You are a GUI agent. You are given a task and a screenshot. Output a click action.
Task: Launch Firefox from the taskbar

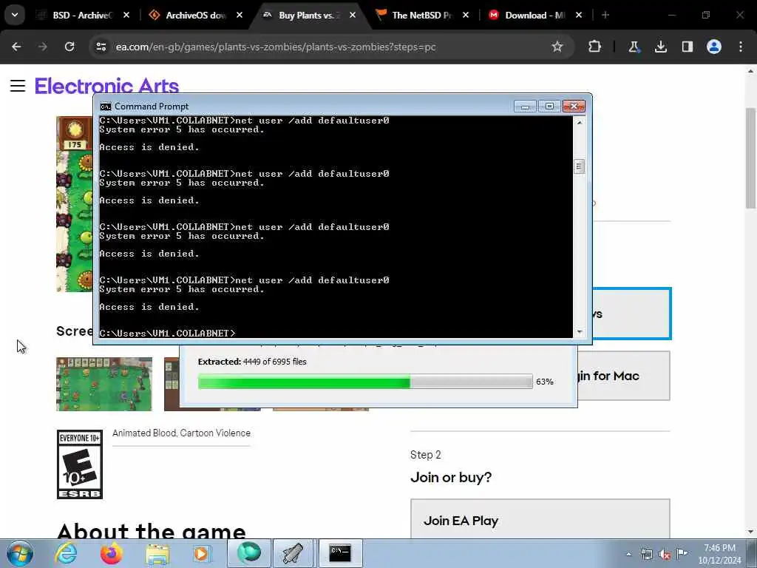(x=111, y=553)
